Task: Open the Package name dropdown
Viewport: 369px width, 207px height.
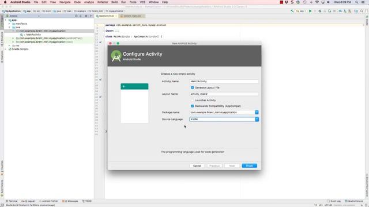Action: (x=257, y=113)
